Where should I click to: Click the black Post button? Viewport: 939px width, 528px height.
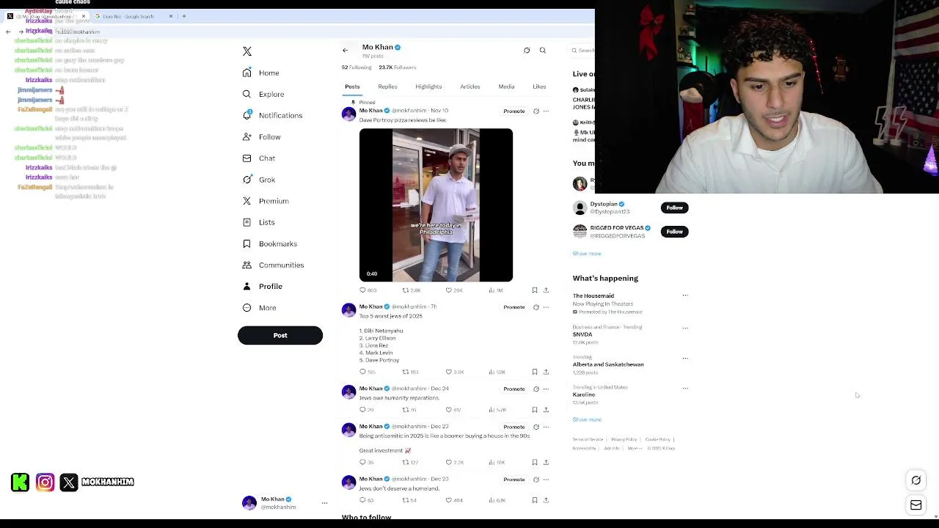click(280, 335)
